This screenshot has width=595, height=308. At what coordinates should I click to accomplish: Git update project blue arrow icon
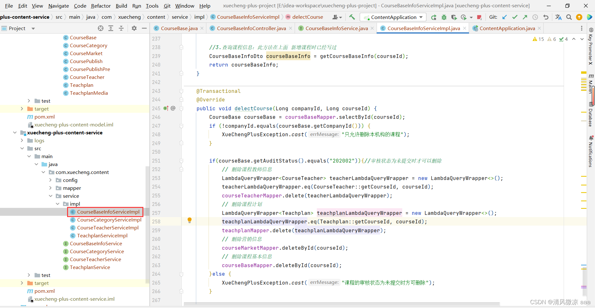(x=504, y=17)
